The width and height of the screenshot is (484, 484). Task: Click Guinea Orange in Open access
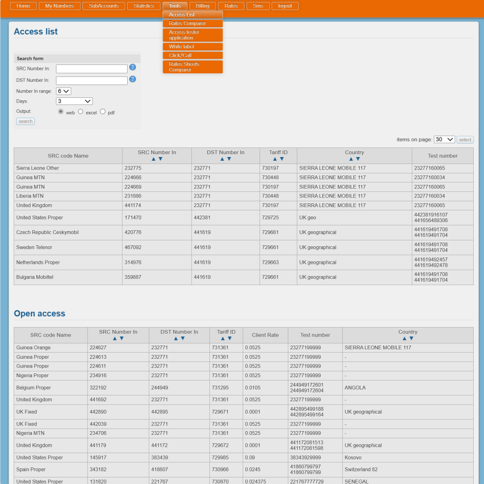click(x=34, y=347)
